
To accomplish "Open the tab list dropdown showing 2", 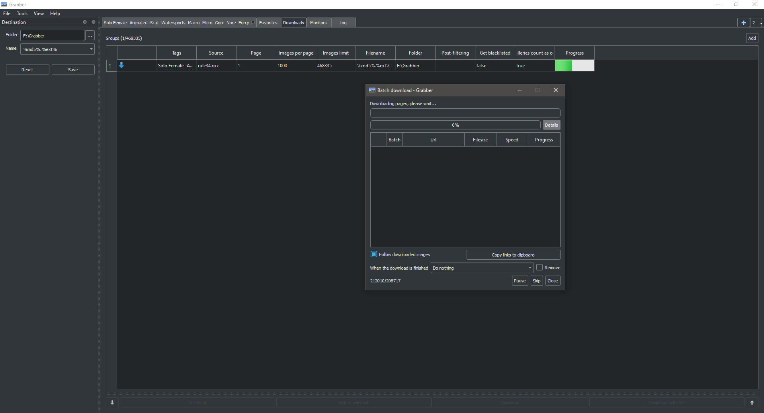I will pos(756,23).
